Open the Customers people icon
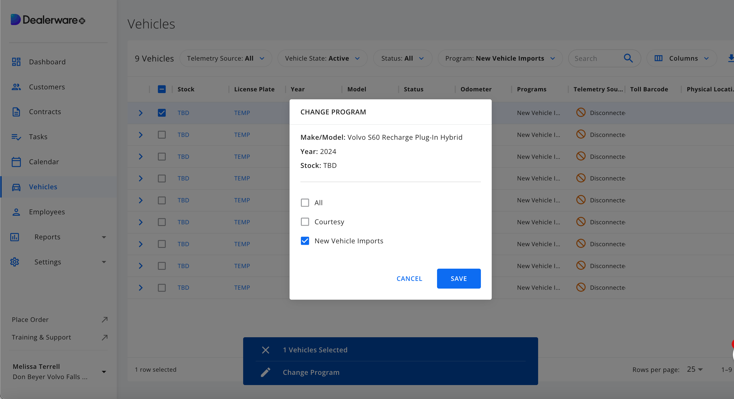 (x=16, y=87)
